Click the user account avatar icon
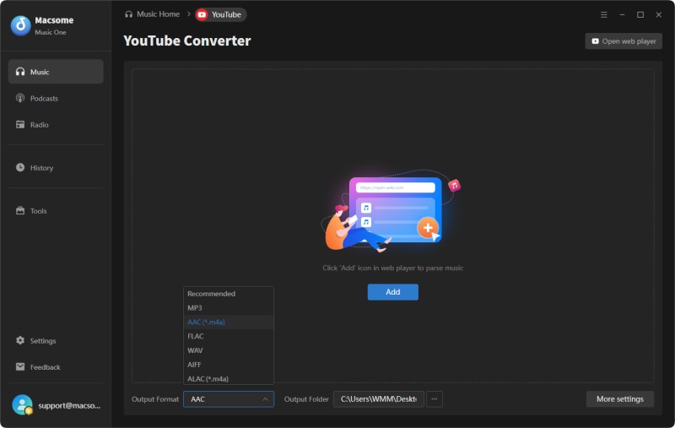The height and width of the screenshot is (428, 675). pyautogui.click(x=23, y=404)
